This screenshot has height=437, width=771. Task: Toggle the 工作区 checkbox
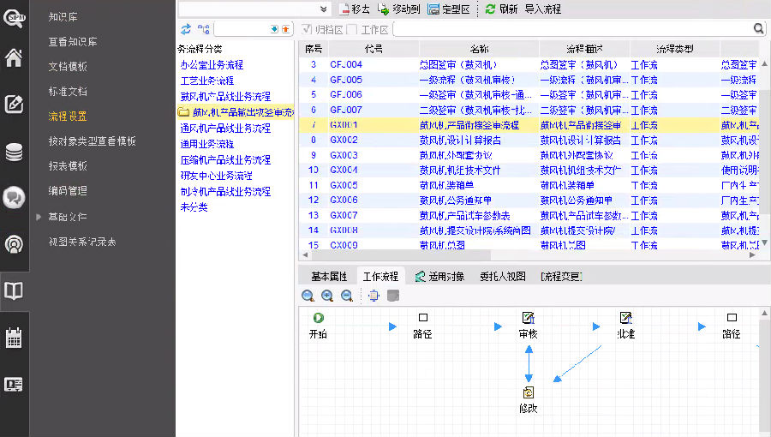[x=351, y=30]
